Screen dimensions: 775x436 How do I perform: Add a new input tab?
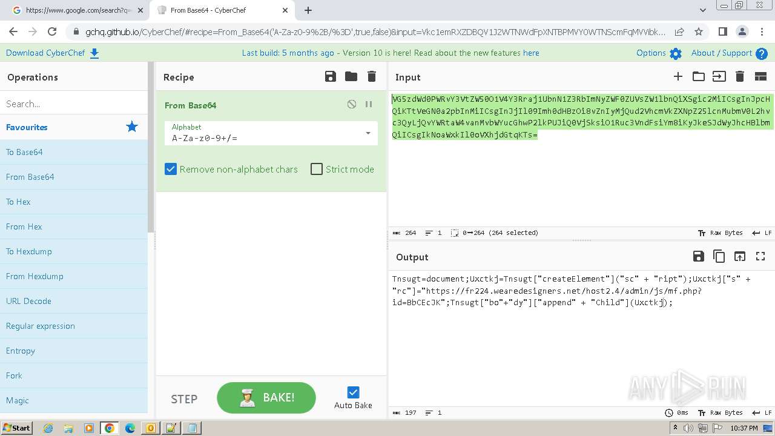(678, 76)
